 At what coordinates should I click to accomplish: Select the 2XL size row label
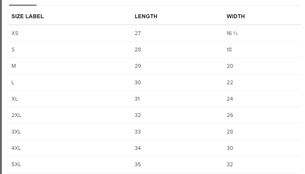coord(16,115)
